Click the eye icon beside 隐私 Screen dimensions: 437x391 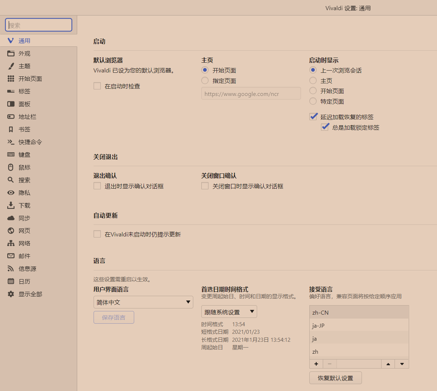pyautogui.click(x=11, y=193)
